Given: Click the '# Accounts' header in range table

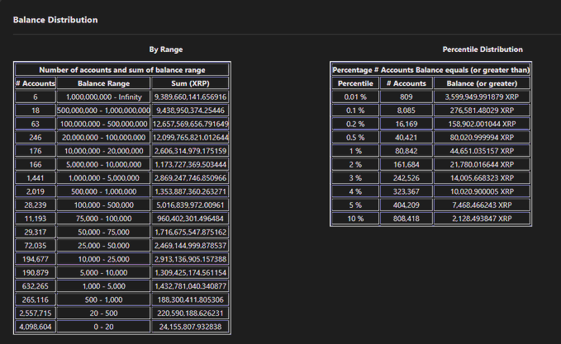Looking at the screenshot, I should pyautogui.click(x=36, y=83).
